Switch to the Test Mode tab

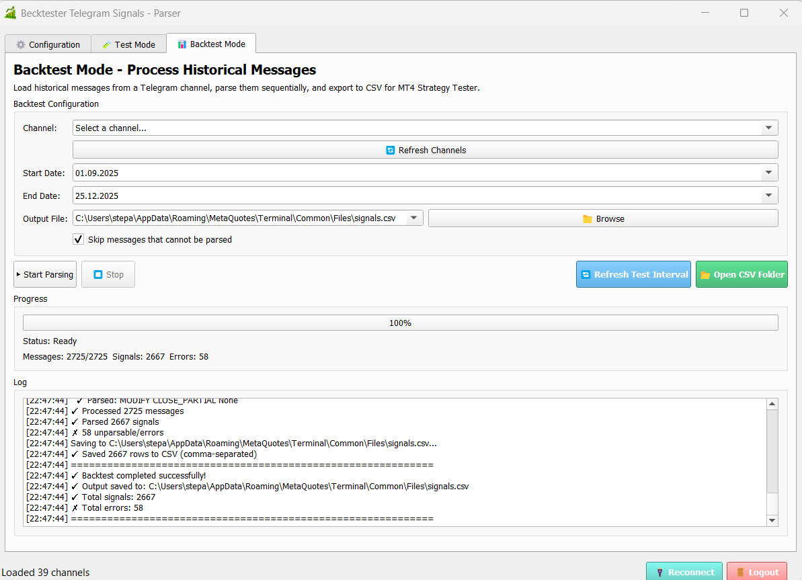click(128, 45)
